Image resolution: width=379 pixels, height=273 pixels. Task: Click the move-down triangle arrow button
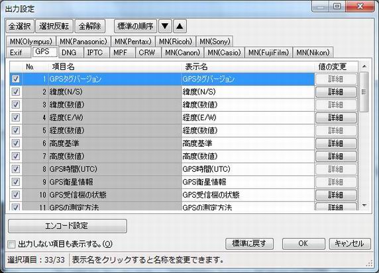(x=165, y=26)
